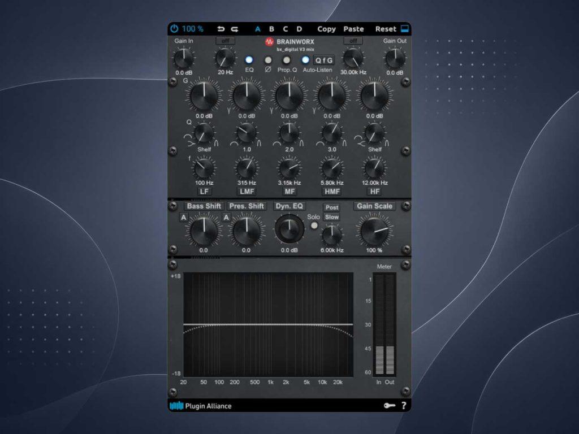Click the Gain In knob
The width and height of the screenshot is (579, 434).
(184, 58)
